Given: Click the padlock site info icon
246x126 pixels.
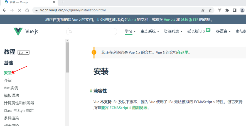Looking at the screenshot, I should 36,10.
